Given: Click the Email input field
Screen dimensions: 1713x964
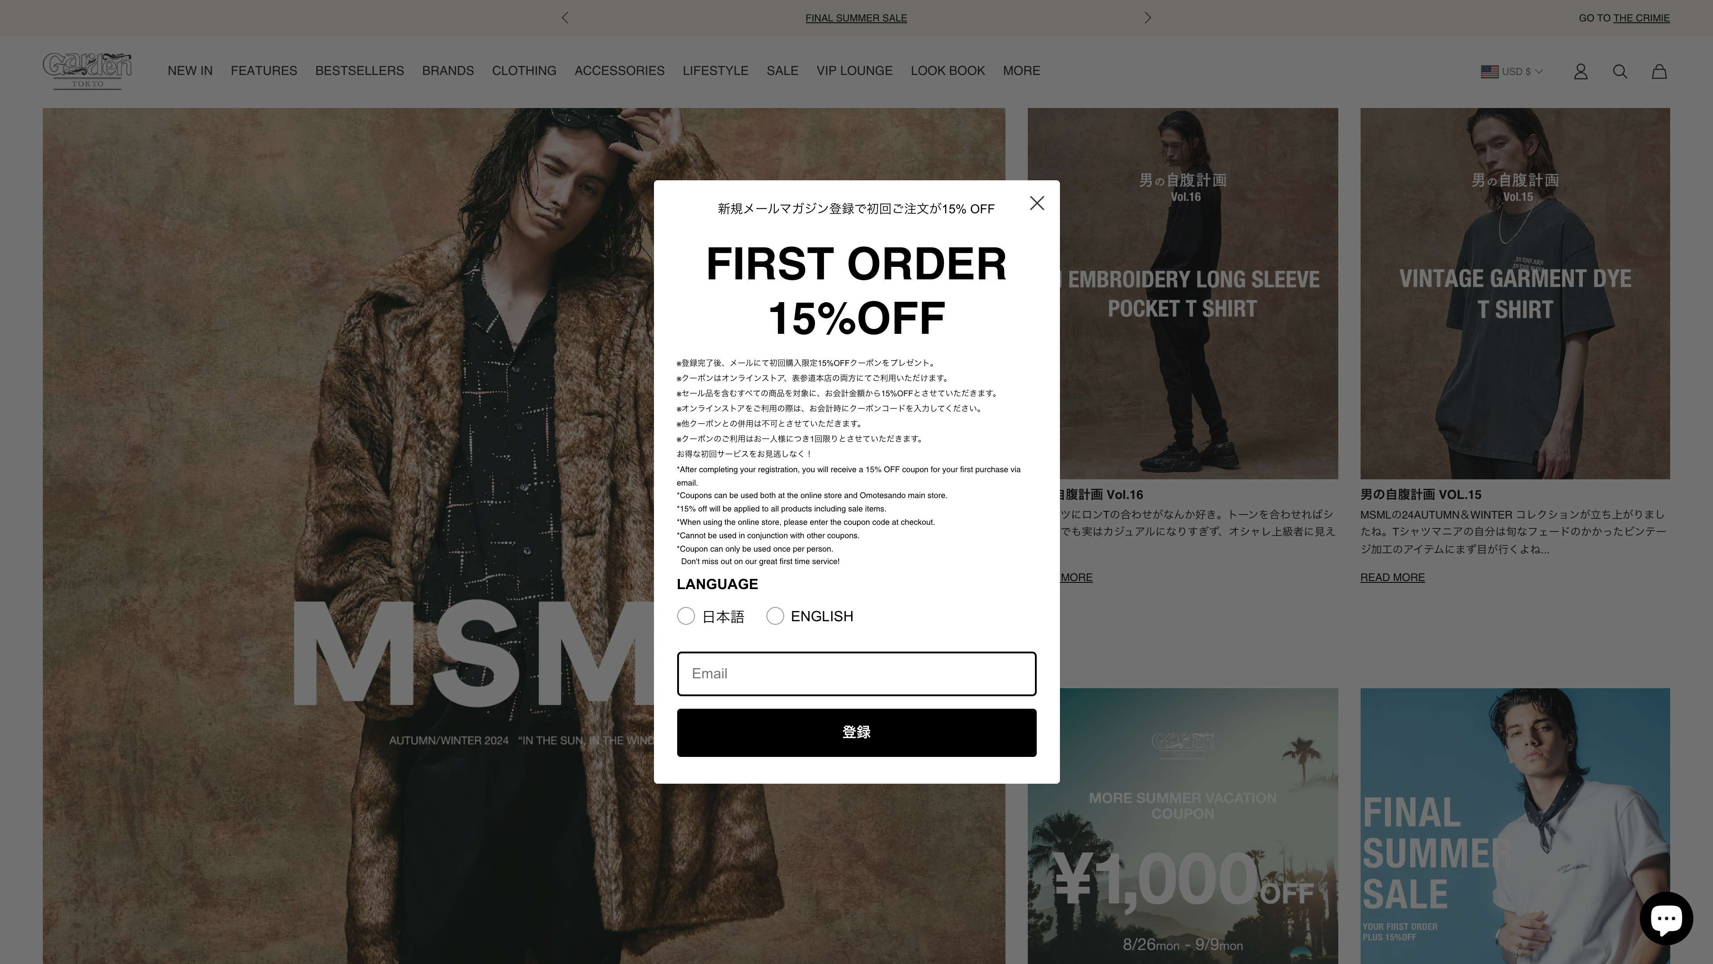Looking at the screenshot, I should click(x=856, y=673).
